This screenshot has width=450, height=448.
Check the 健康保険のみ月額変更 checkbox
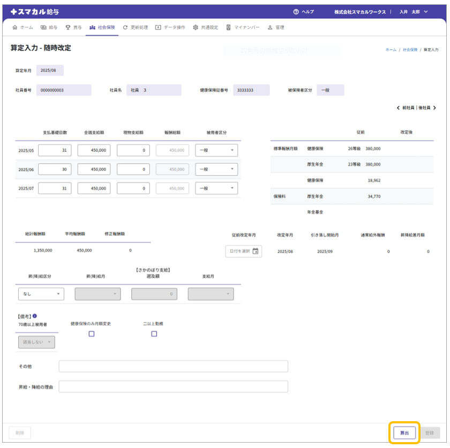(91, 334)
